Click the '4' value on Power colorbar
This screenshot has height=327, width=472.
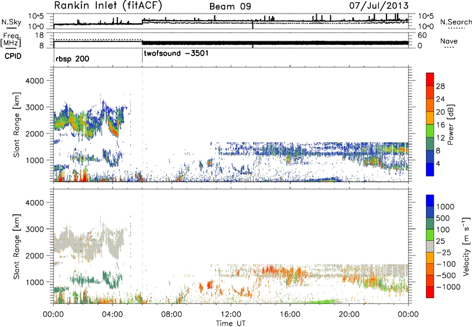[438, 164]
